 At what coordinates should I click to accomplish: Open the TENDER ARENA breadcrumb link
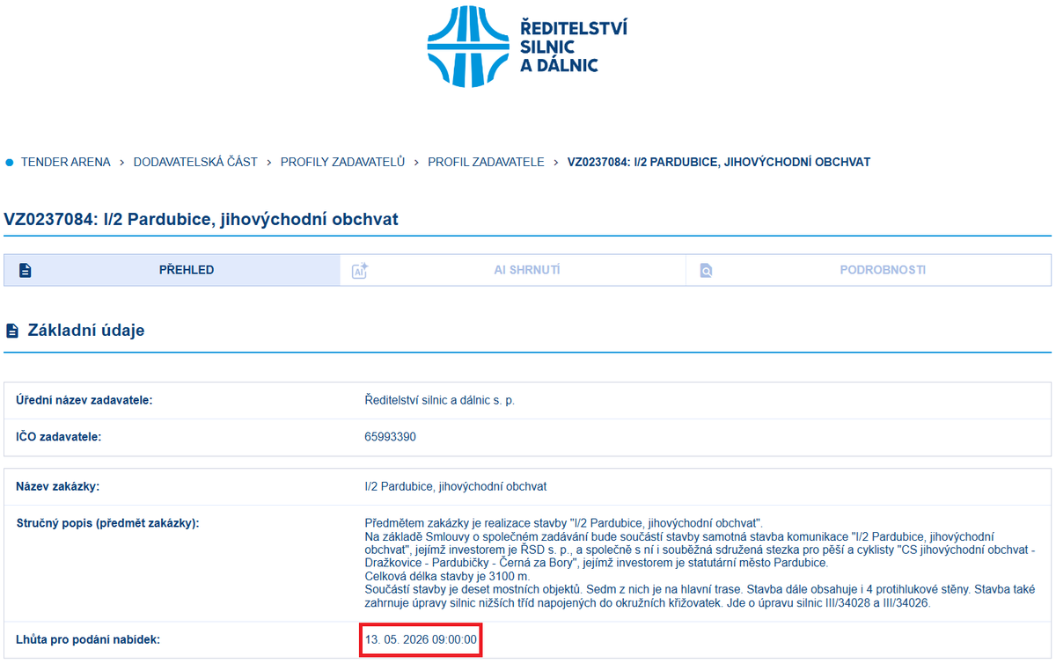[66, 162]
